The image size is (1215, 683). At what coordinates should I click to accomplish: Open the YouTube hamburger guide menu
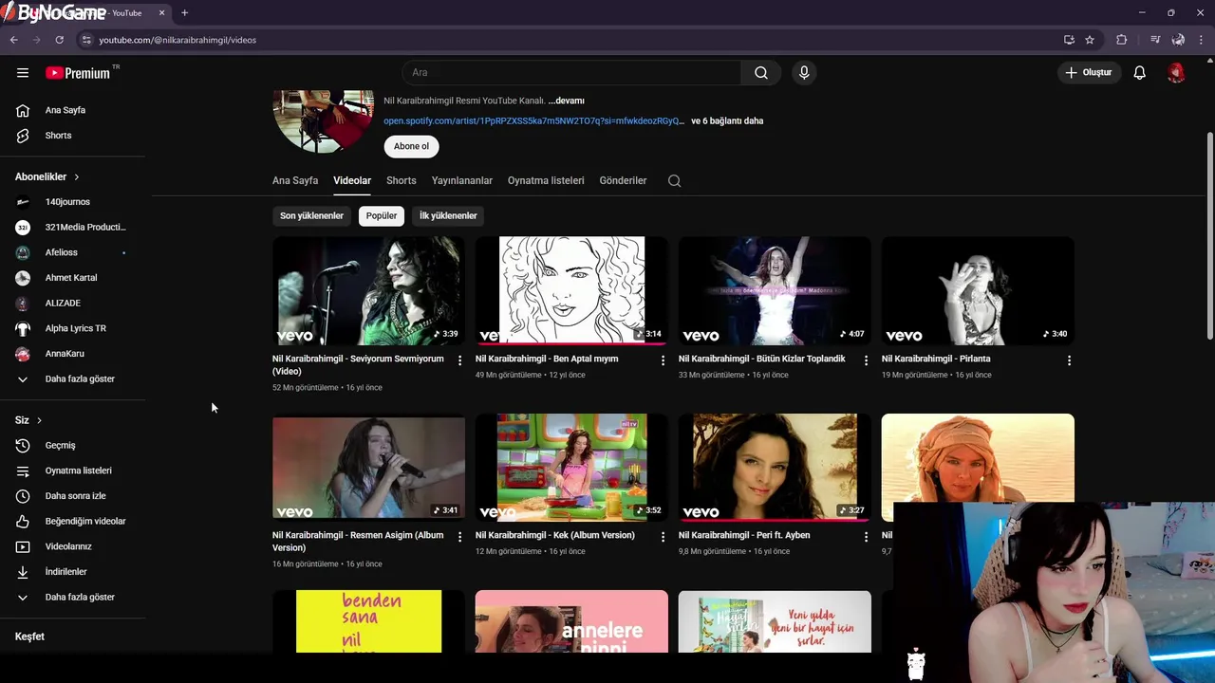(x=23, y=72)
